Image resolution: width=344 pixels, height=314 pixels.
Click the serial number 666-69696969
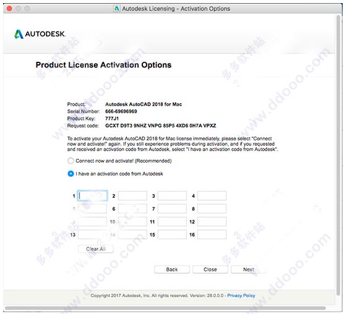[121, 111]
